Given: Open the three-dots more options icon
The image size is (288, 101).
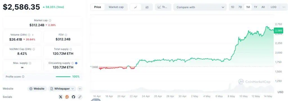Looking at the screenshot, I should pyautogui.click(x=284, y=7).
